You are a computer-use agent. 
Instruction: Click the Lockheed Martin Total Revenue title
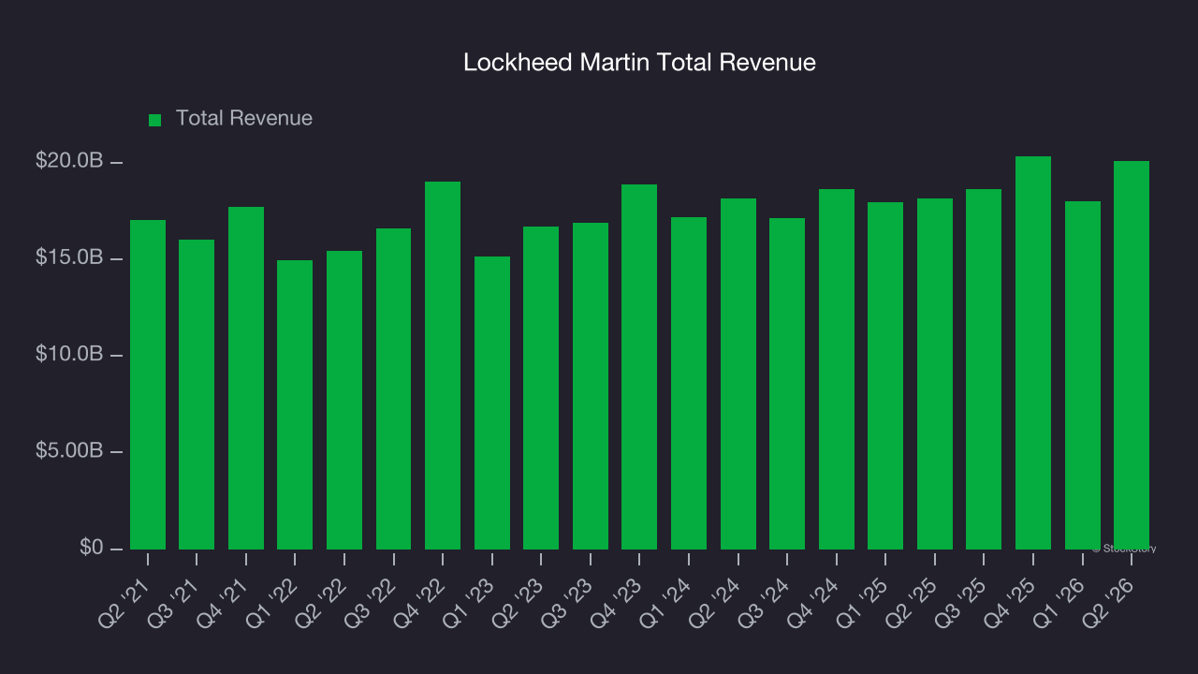tap(640, 63)
